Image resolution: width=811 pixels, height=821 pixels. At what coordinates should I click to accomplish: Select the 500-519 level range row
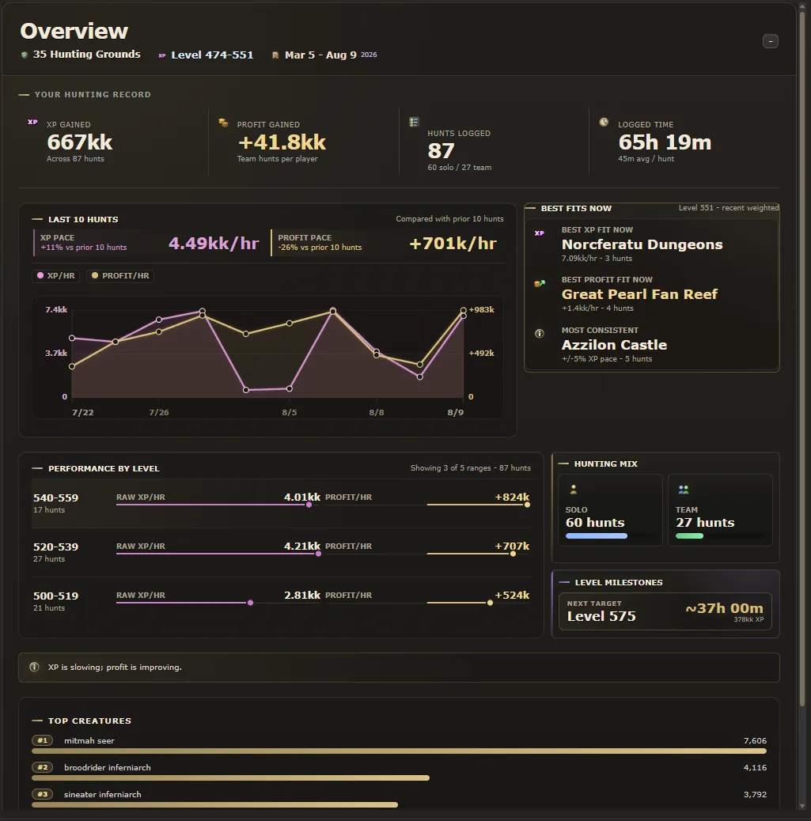point(281,602)
